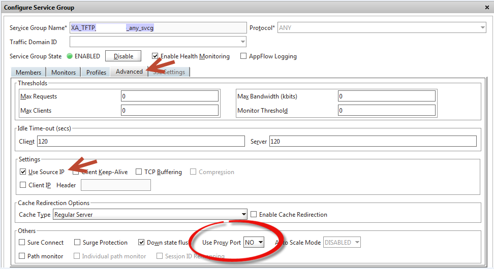494x269 pixels.
Task: Click the Monitor Threshold field
Action: (386, 110)
